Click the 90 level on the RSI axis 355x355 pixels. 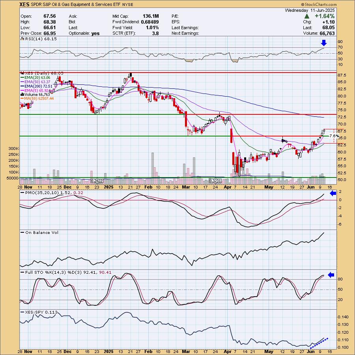pos(340,42)
